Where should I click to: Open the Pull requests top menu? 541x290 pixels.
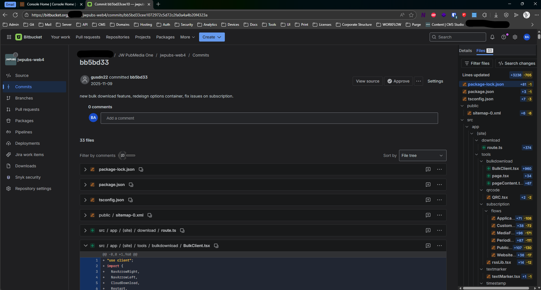point(88,37)
